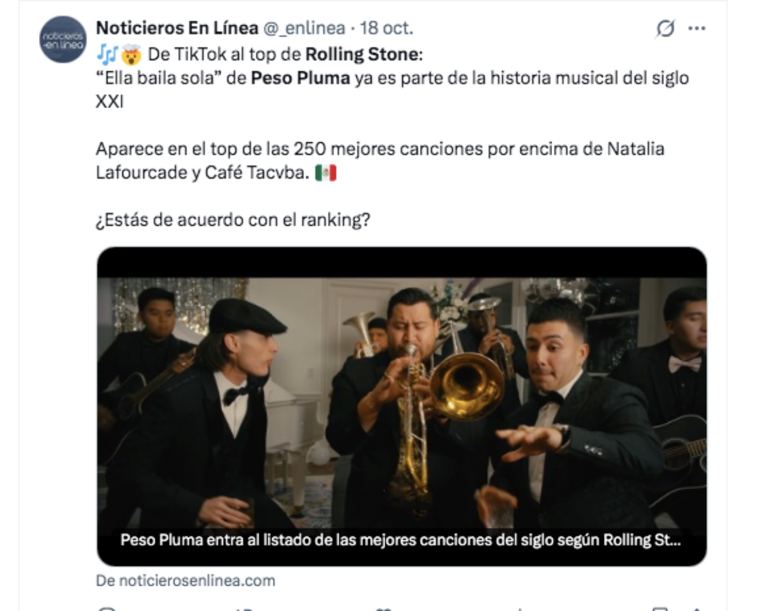Image resolution: width=758 pixels, height=611 pixels.
Task: Open Grok explanation for this post
Action: [x=665, y=28]
